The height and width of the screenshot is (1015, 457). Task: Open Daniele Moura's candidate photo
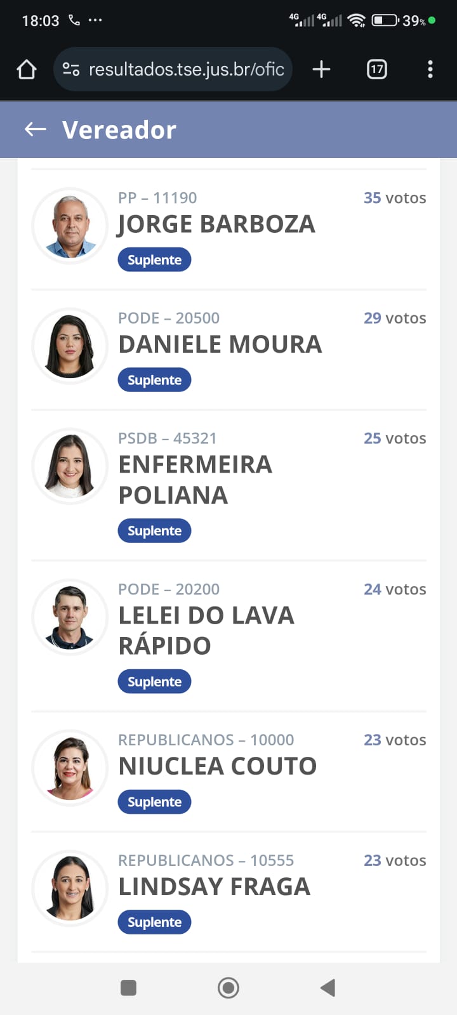[x=70, y=346]
